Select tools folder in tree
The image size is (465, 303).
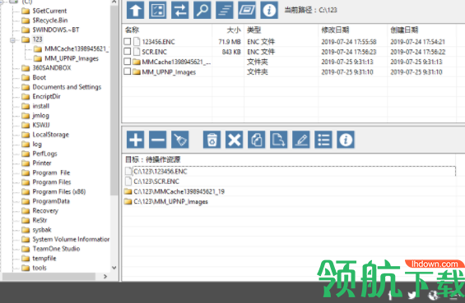point(40,268)
